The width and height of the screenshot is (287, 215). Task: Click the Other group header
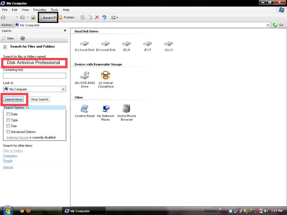79,98
